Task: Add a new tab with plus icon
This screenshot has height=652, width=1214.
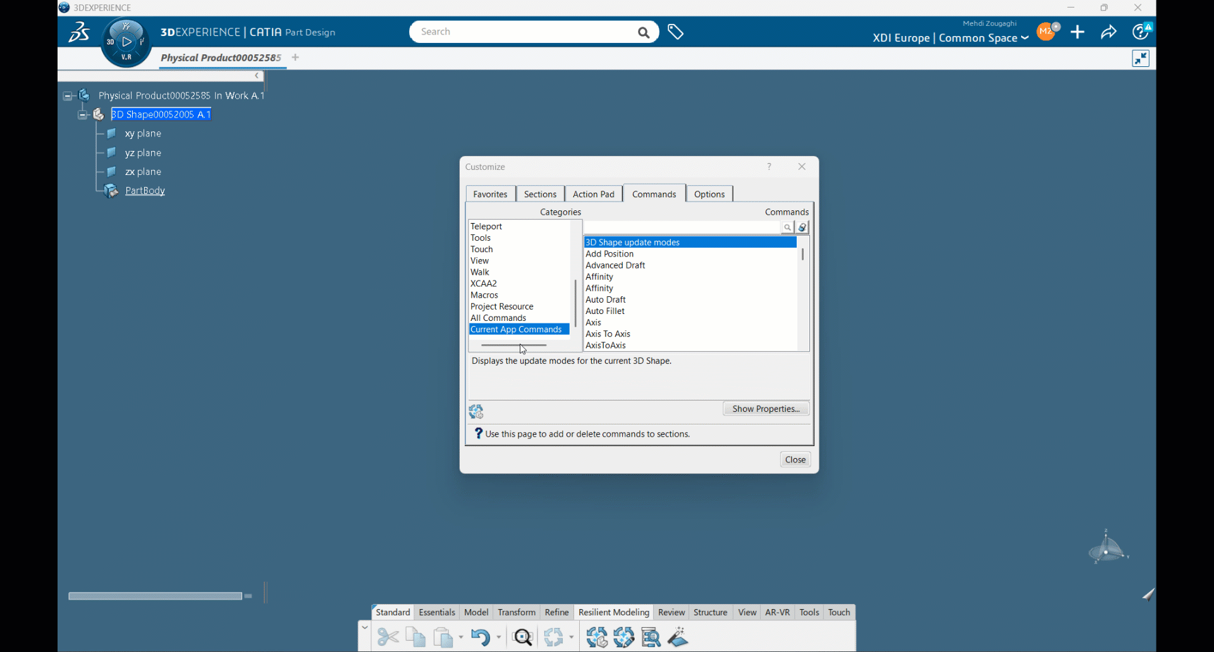Action: pos(295,57)
